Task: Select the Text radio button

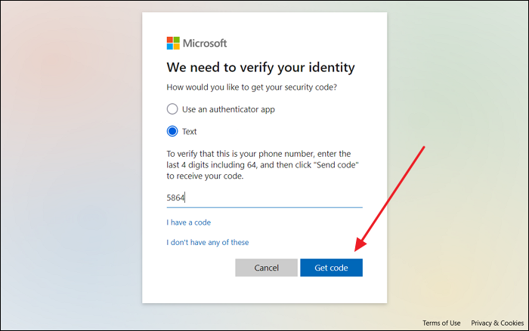Action: coord(172,131)
